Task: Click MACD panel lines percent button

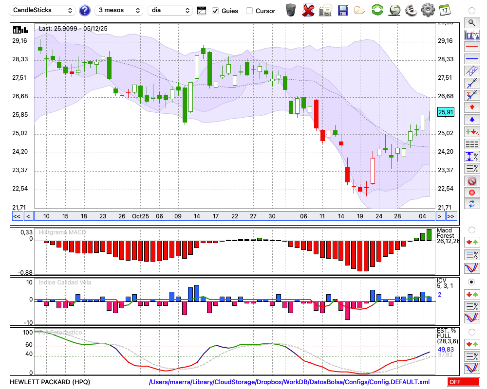Action: click(472, 255)
